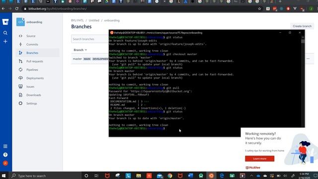Open Cortana circle on taskbar
This screenshot has width=318, height=179.
click(x=86, y=176)
